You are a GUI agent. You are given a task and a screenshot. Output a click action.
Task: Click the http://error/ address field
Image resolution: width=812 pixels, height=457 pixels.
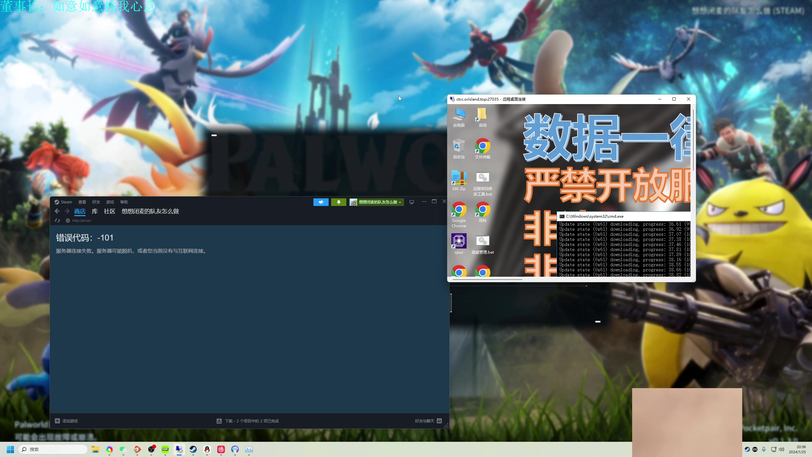(82, 221)
